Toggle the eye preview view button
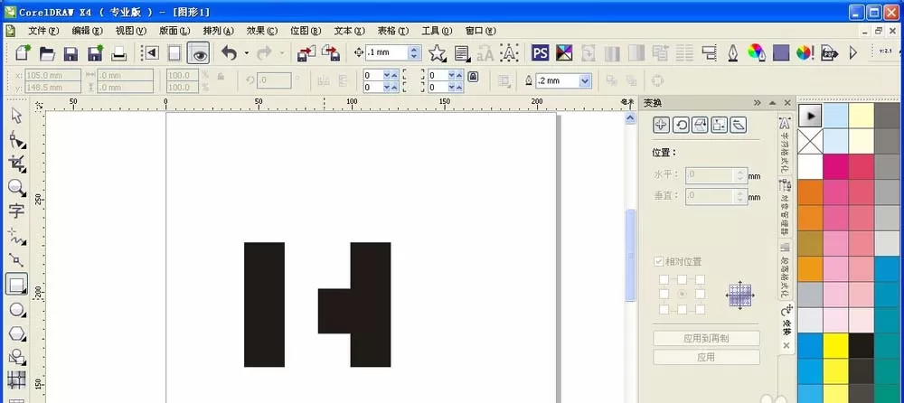This screenshot has height=403, width=904. click(x=198, y=53)
